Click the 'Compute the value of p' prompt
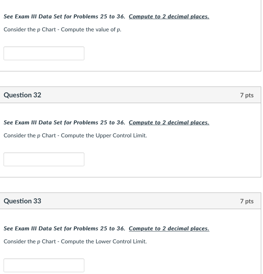Image resolution: width=263 pixels, height=274 pixels. click(x=91, y=30)
